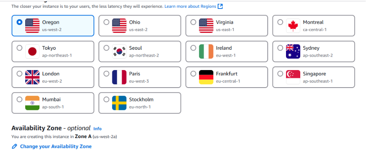Screen dimensions: 369x156
Task: Click the Canadian maple leaf flag icon
Action: click(293, 26)
